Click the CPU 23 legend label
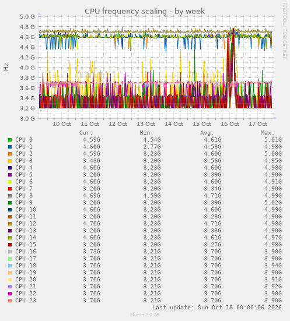 [26, 301]
